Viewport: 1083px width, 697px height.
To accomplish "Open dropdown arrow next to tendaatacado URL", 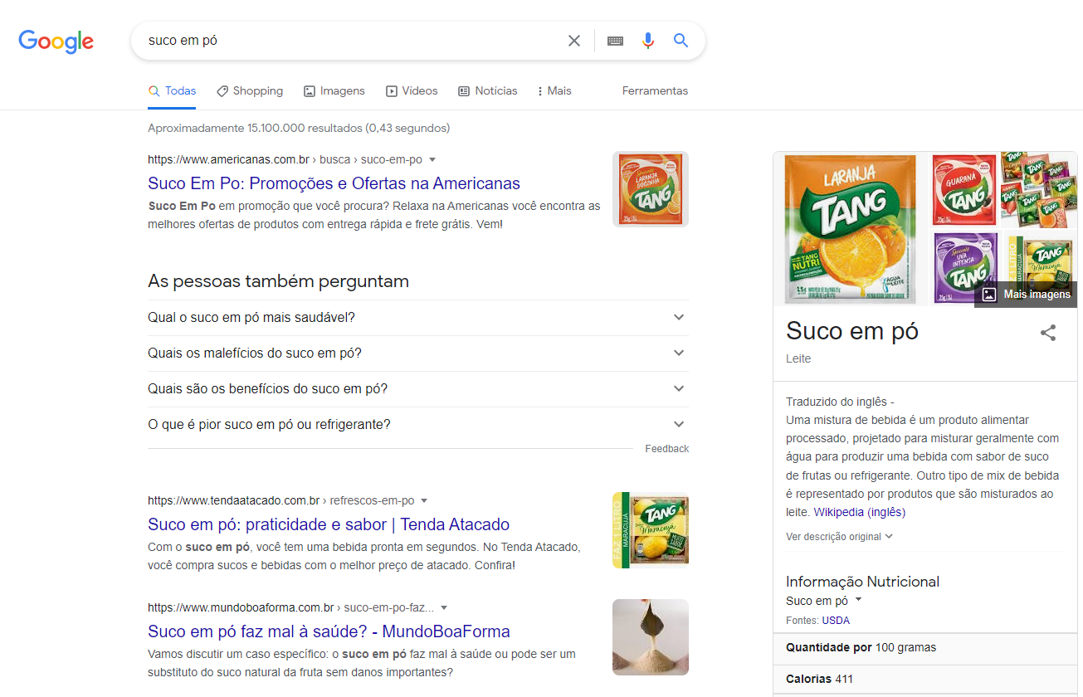I will pos(424,500).
